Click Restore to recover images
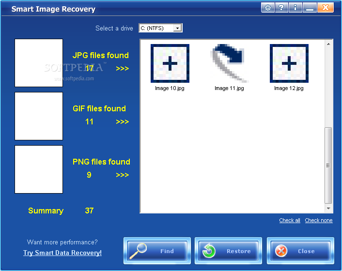The height and width of the screenshot is (271, 342). pyautogui.click(x=228, y=251)
